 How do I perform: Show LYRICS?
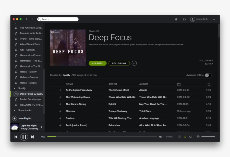(x=169, y=137)
